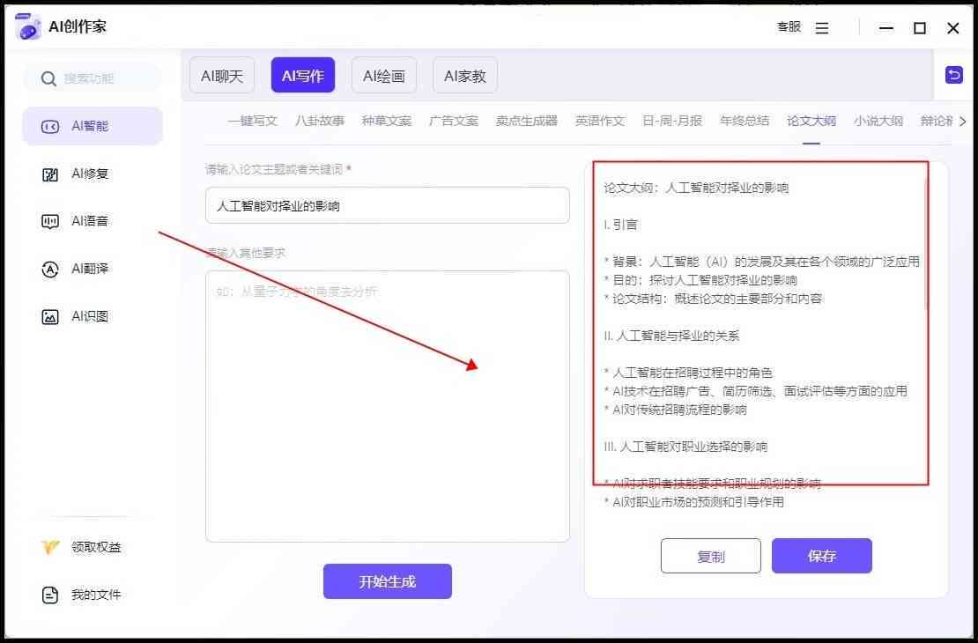
Task: Minimize the AI创作家 window
Action: [x=885, y=28]
